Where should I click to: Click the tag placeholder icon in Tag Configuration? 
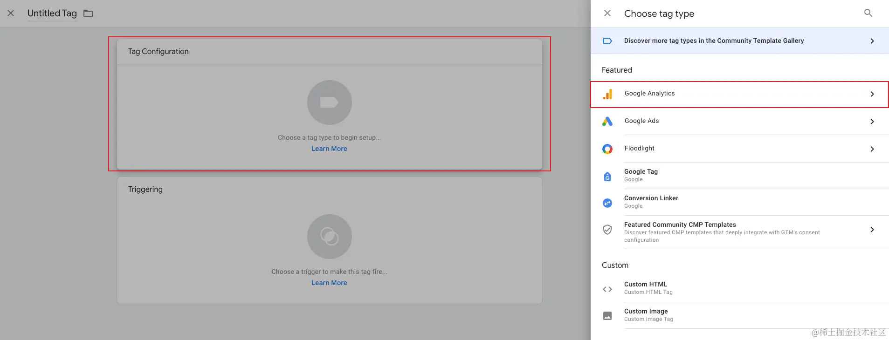click(x=330, y=102)
